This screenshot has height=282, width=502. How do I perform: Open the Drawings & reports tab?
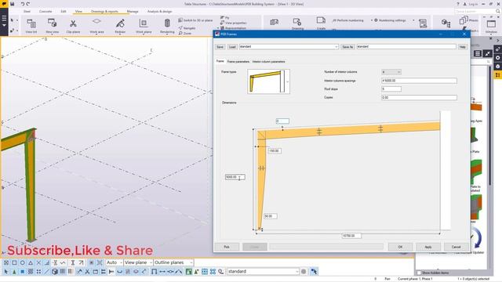pyautogui.click(x=104, y=11)
